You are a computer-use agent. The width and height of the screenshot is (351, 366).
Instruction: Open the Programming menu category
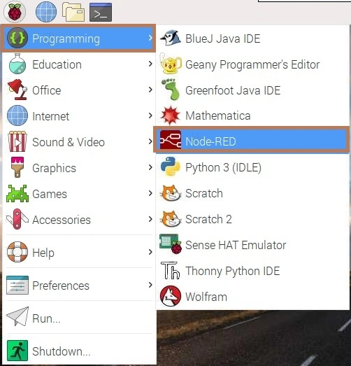click(x=78, y=38)
